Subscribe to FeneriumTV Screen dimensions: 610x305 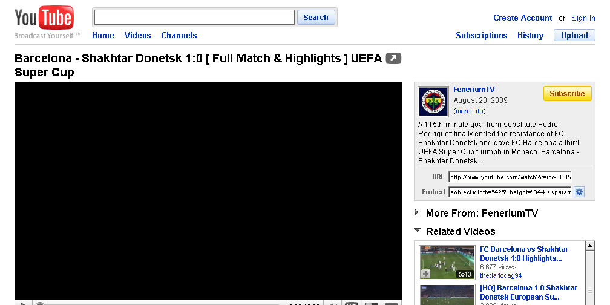tap(567, 94)
